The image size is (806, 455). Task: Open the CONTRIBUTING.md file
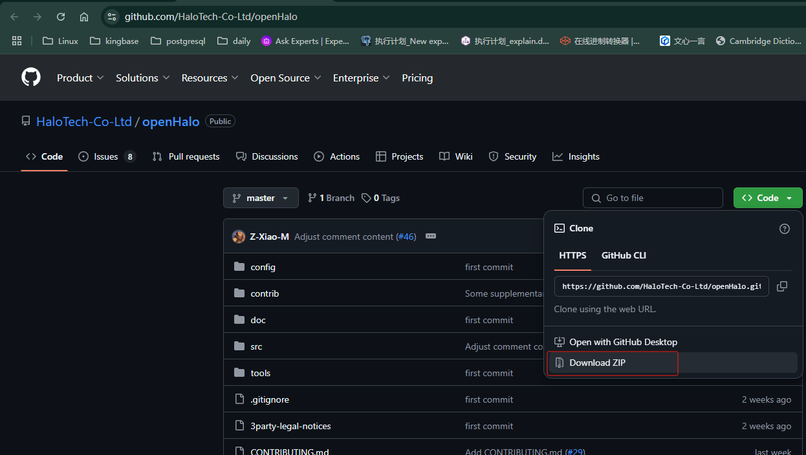pyautogui.click(x=289, y=451)
